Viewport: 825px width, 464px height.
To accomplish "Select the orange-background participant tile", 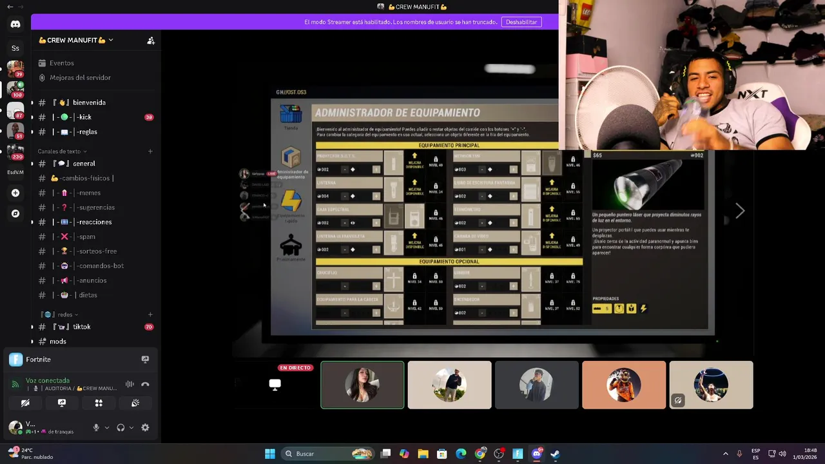I will coord(624,385).
